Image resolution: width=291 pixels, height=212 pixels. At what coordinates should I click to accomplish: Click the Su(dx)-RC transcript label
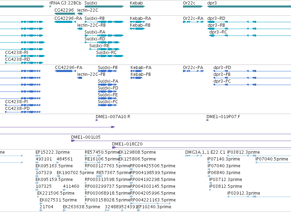click(106, 53)
